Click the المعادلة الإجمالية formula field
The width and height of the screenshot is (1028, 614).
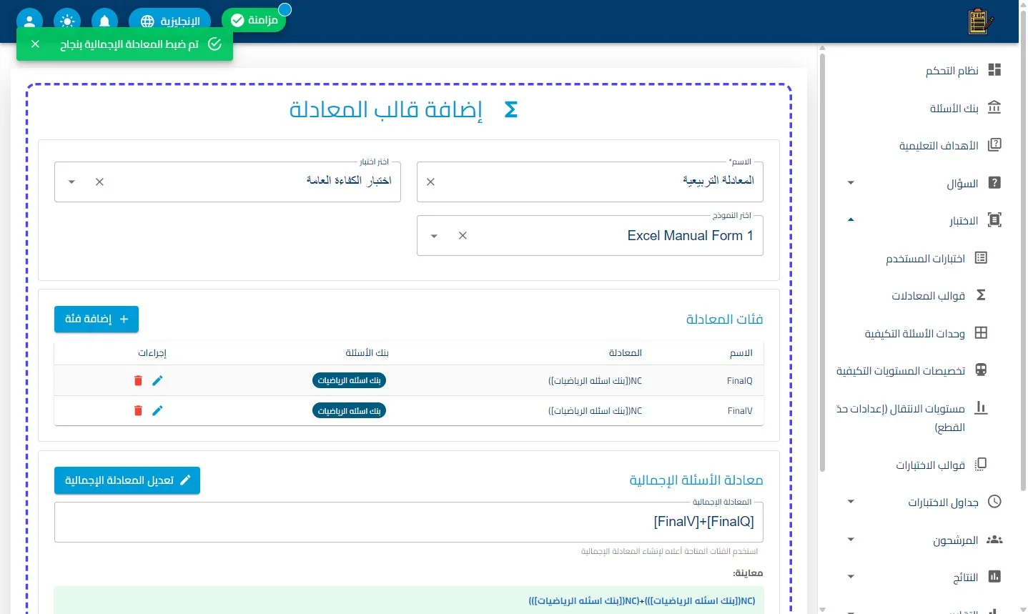point(409,522)
